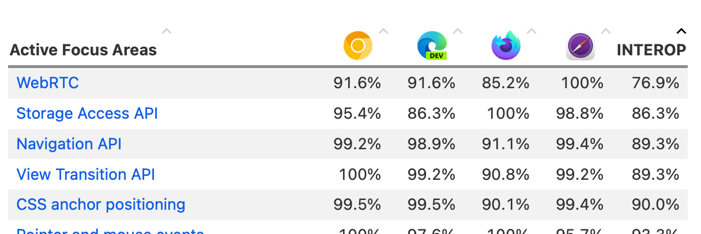
Task: Open the View Transition API link
Action: pos(85,174)
